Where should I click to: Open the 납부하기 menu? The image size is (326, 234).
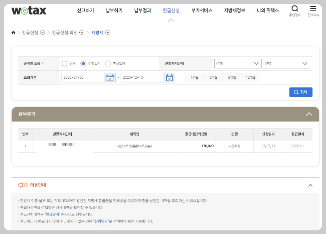114,11
